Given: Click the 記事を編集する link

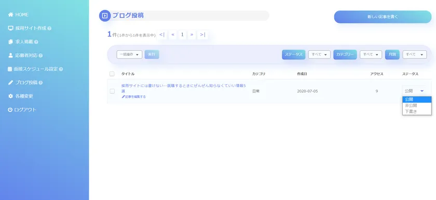Looking at the screenshot, I should click(135, 97).
